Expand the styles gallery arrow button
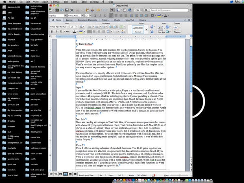The image size is (244, 183). point(146,29)
